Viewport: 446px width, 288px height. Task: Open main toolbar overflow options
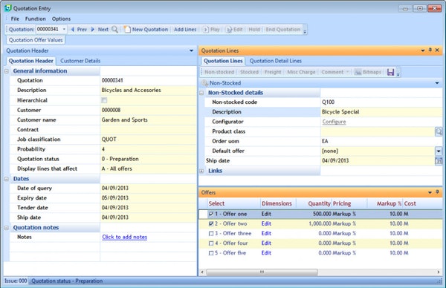coord(305,32)
